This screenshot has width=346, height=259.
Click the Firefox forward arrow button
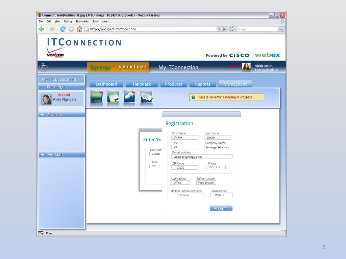pos(52,29)
